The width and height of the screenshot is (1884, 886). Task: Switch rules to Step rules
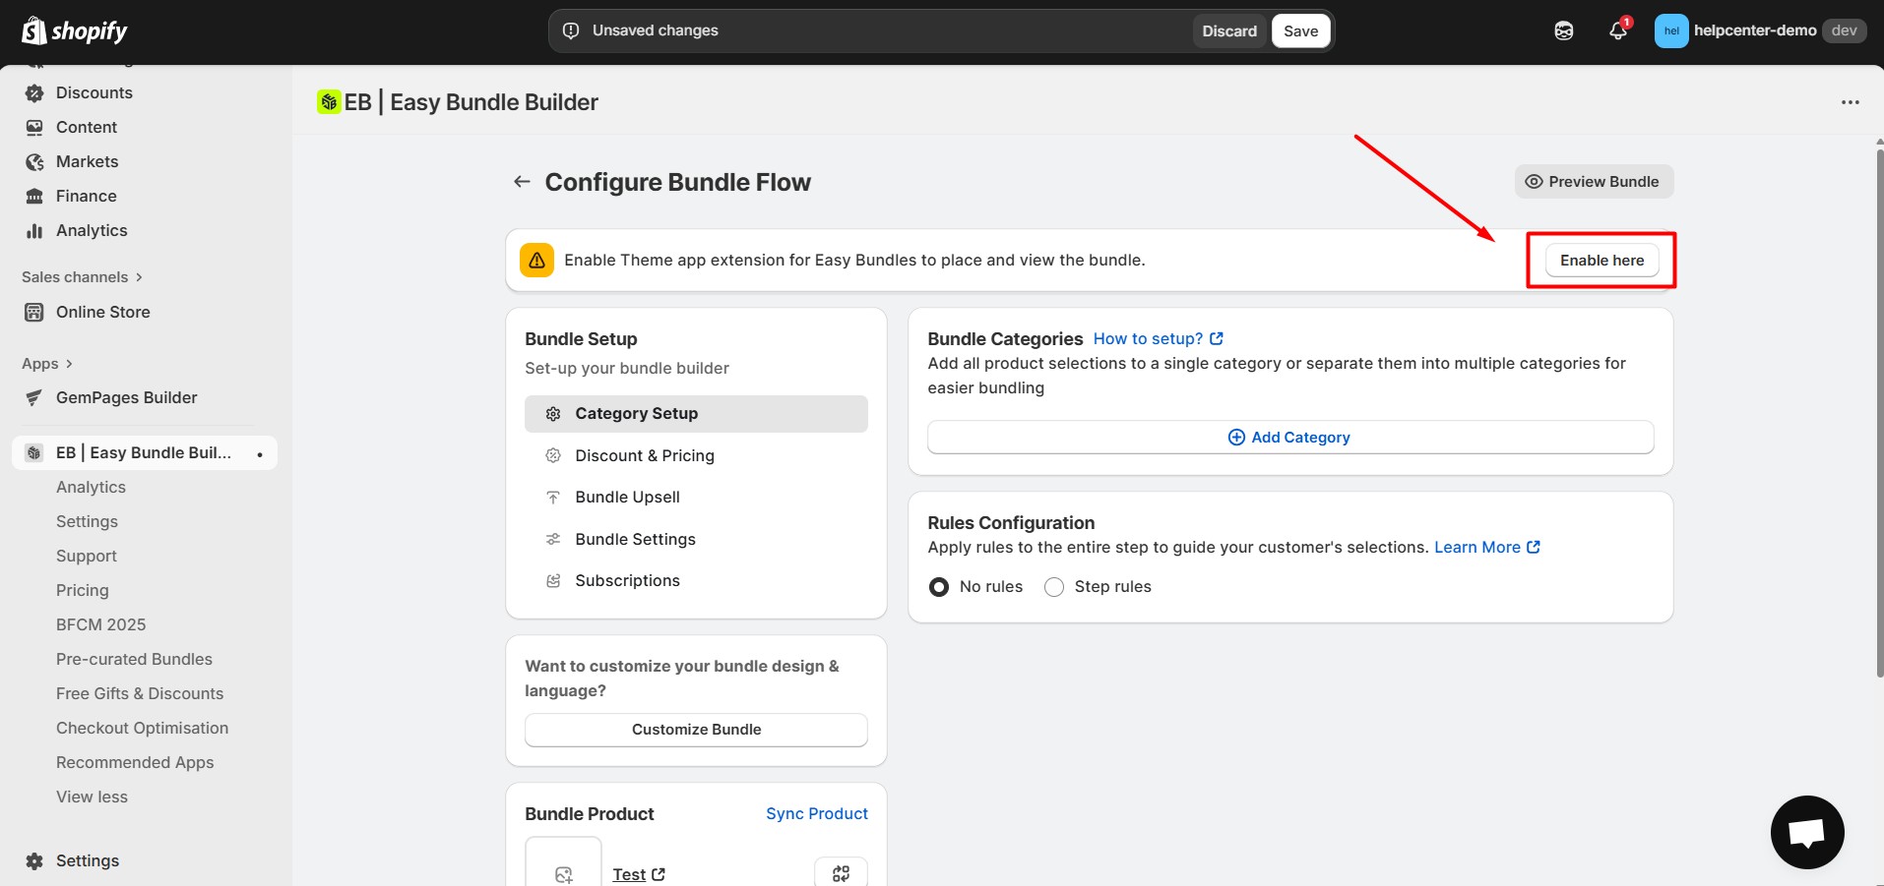click(x=1053, y=586)
